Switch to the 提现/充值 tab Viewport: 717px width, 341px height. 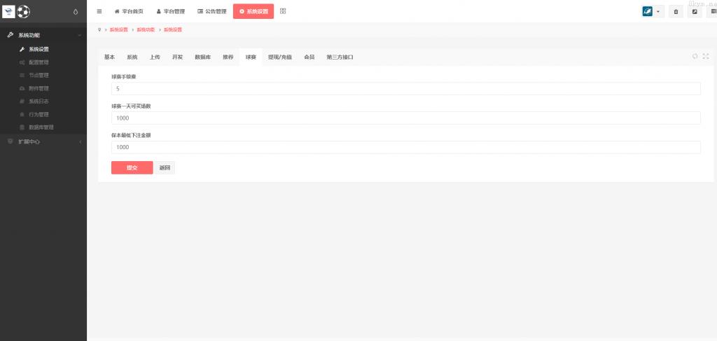coord(280,57)
